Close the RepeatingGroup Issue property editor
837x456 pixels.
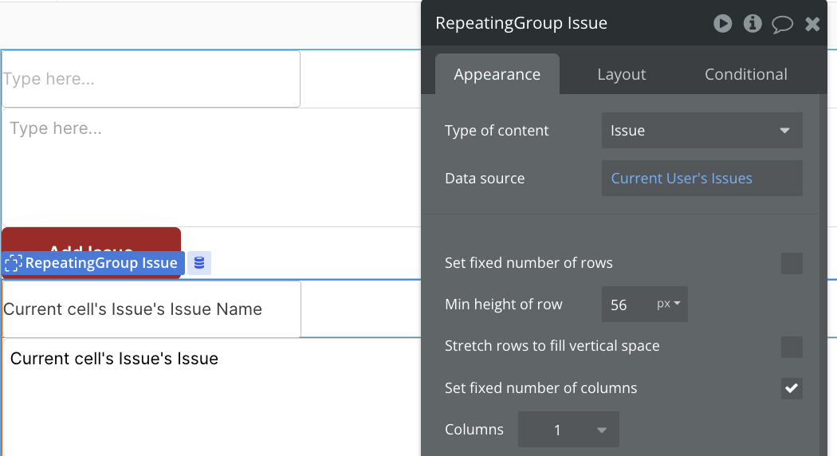coord(812,24)
